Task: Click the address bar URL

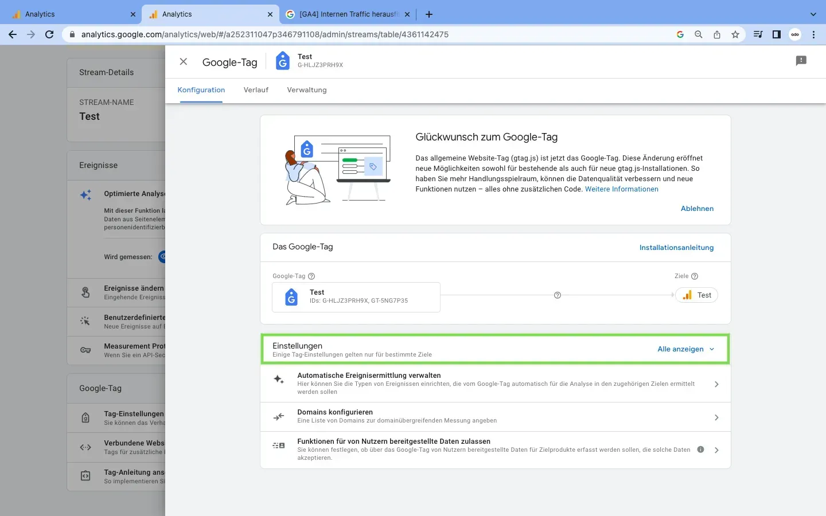Action: point(265,34)
